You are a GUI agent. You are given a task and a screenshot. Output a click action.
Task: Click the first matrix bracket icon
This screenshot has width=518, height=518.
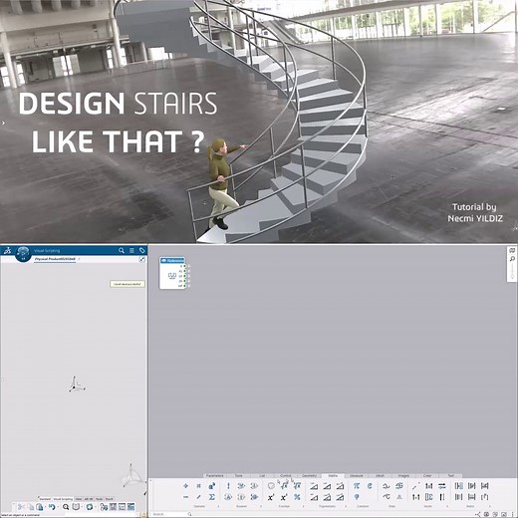(x=458, y=486)
